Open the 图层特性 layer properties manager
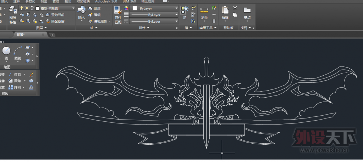This screenshot has height=162, width=363. (x=13, y=15)
